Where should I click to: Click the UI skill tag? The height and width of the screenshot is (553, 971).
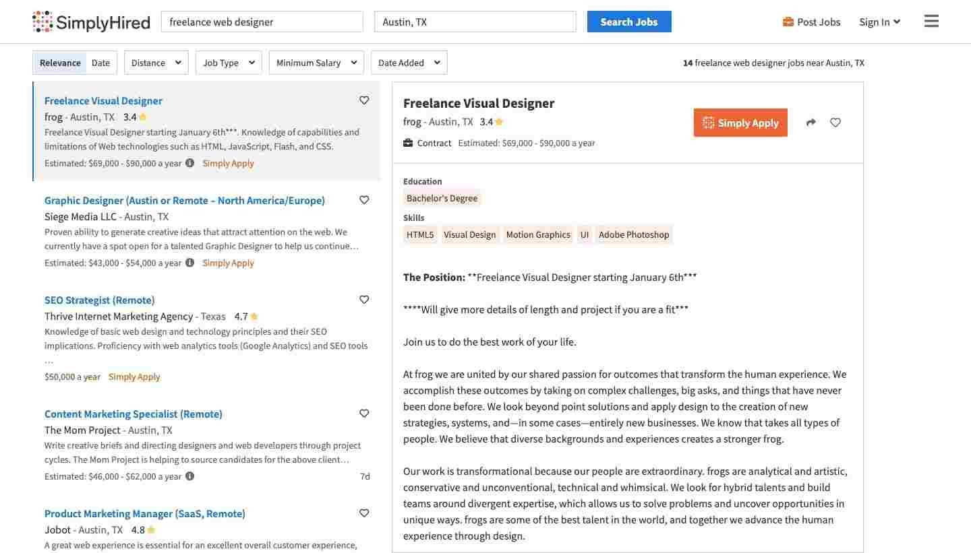tap(585, 234)
